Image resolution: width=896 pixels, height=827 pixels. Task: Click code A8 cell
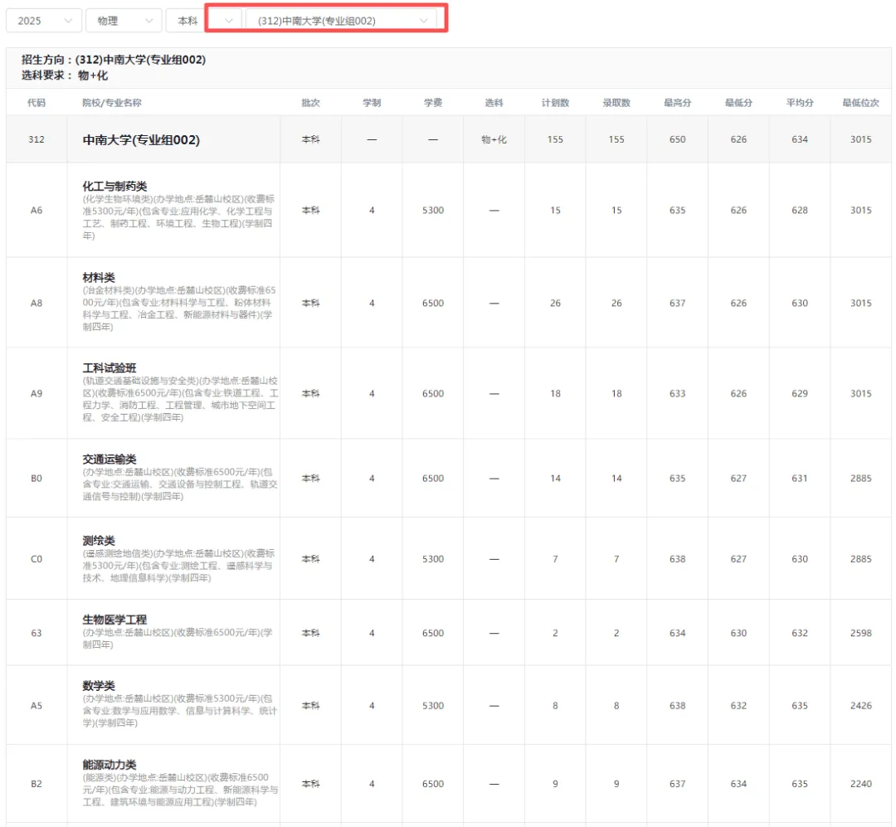coord(36,303)
